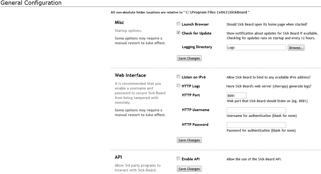The width and height of the screenshot is (321, 174).
Task: Save Changes in the Web Interface section
Action: (189, 140)
